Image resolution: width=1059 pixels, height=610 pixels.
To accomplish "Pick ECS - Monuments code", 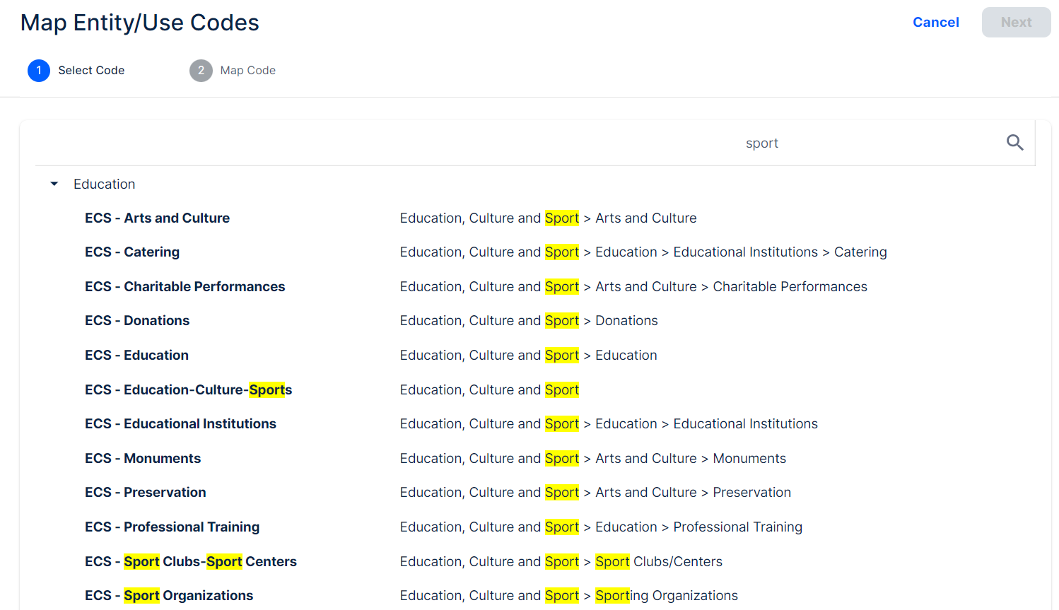I will [x=143, y=459].
